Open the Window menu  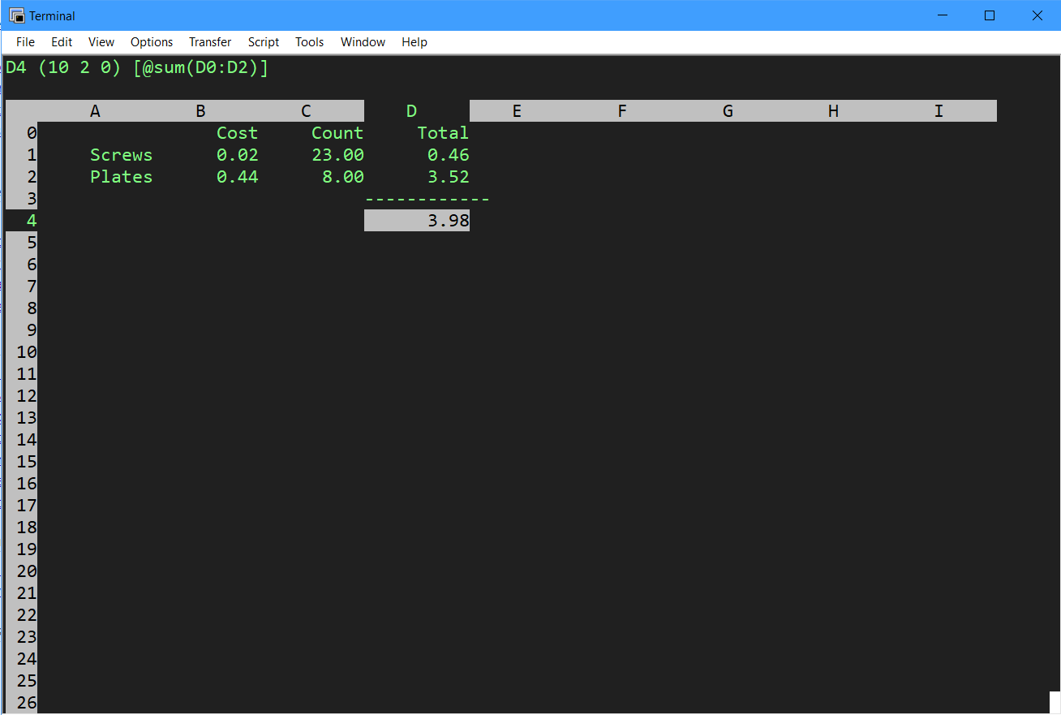pos(363,42)
